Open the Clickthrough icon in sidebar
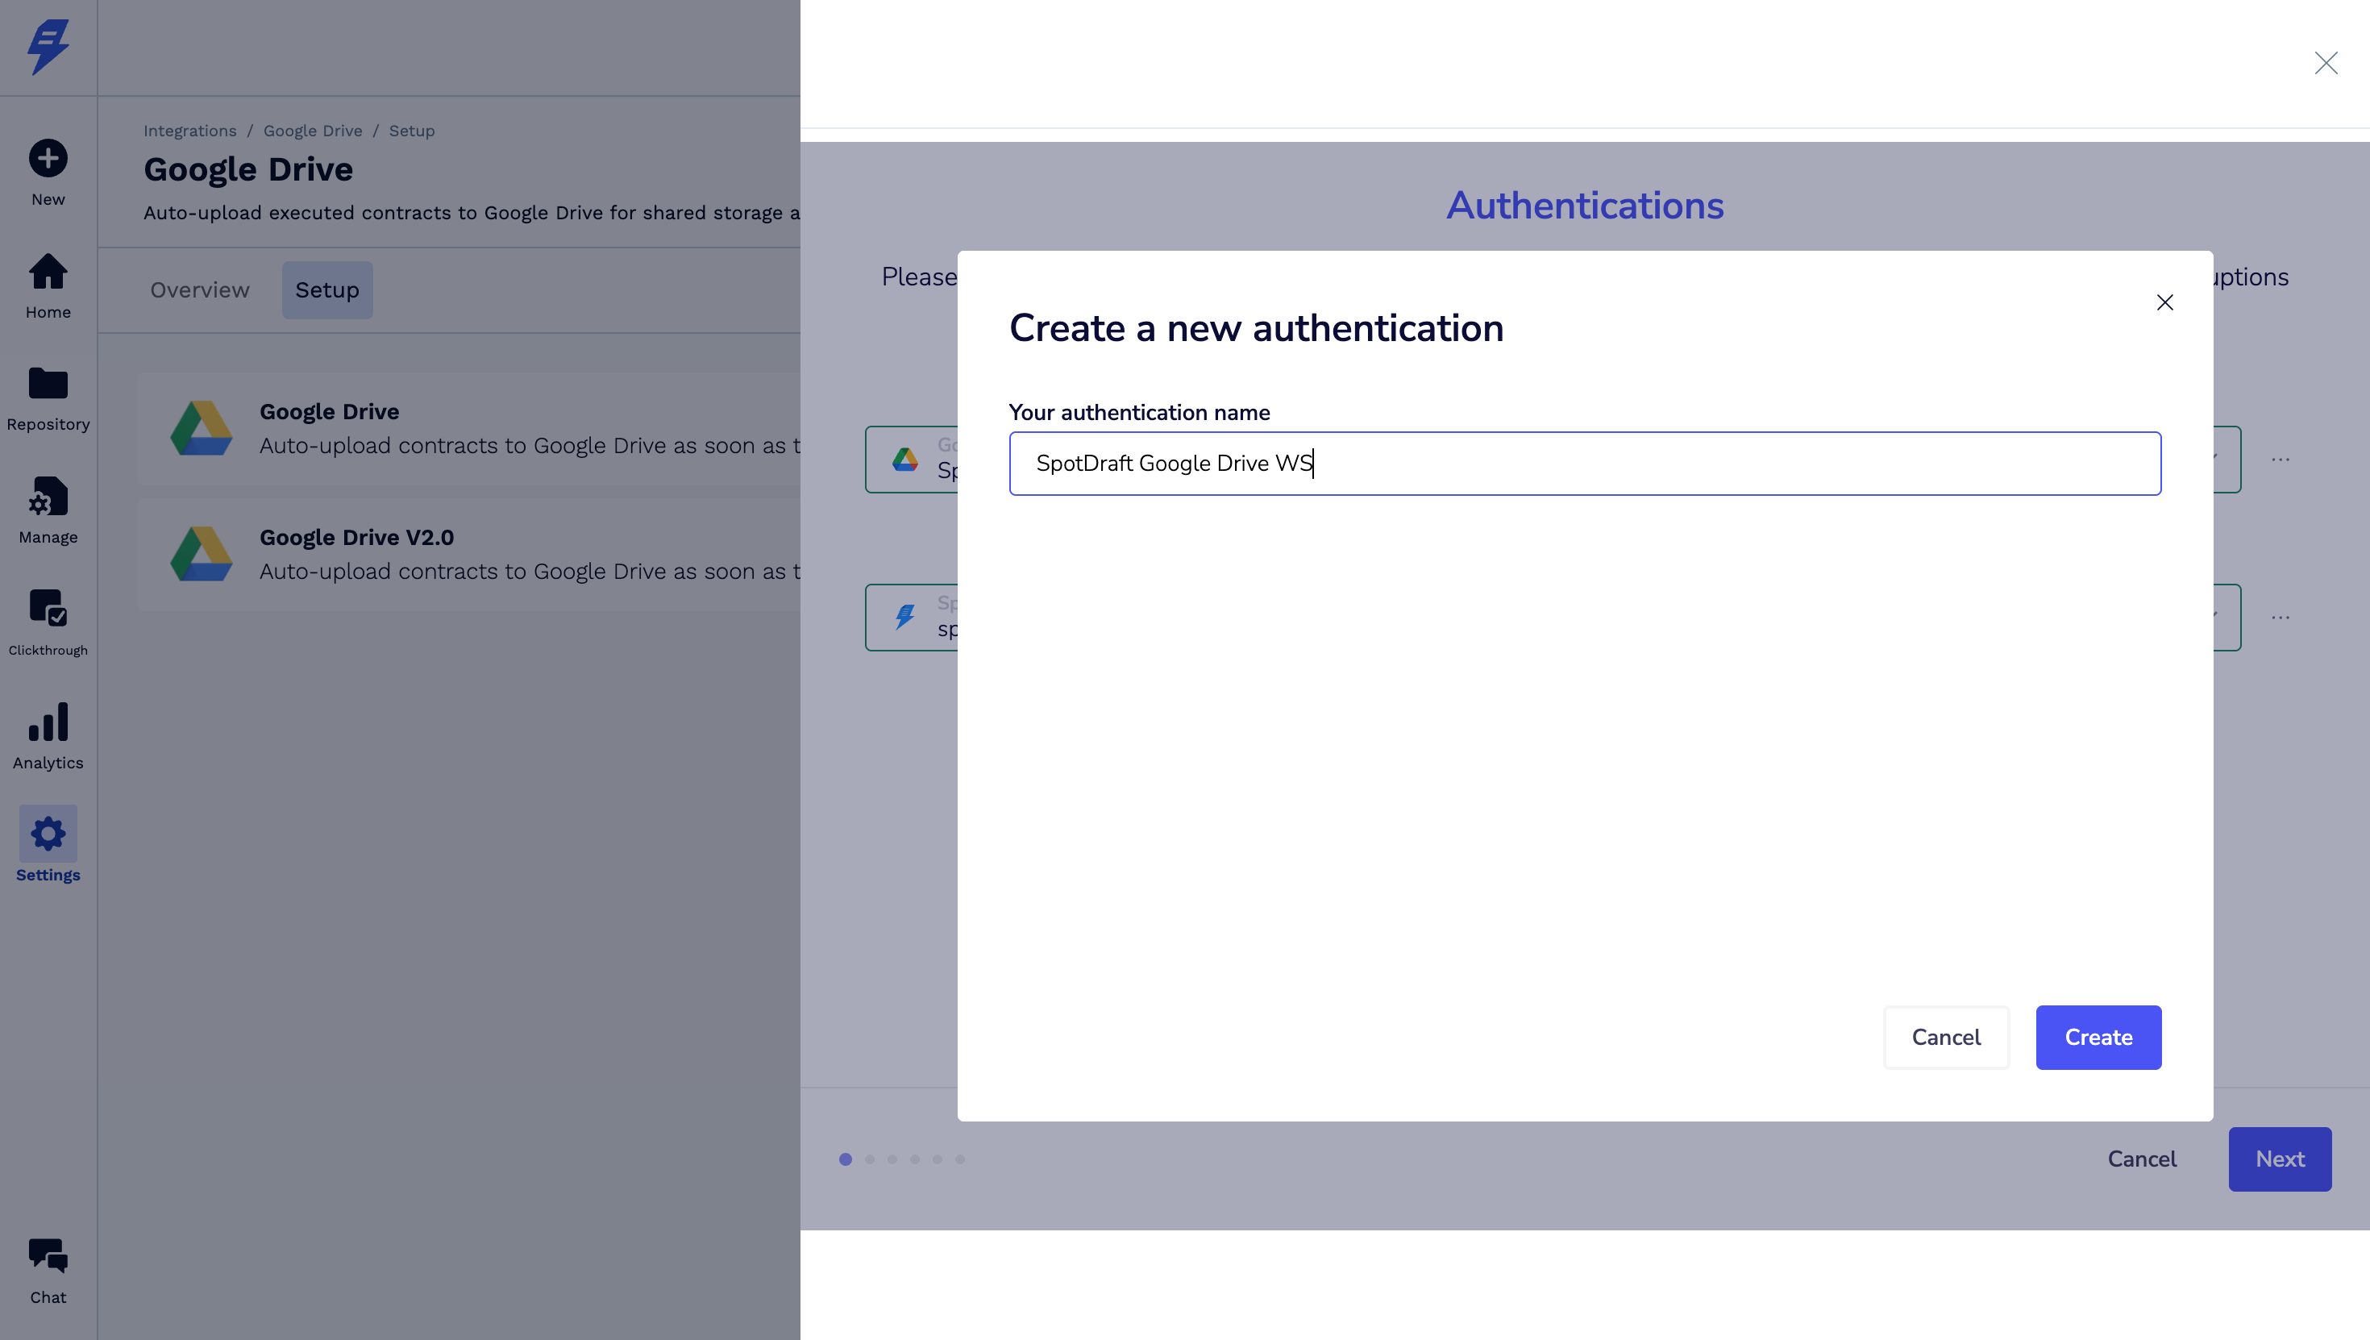 click(48, 609)
